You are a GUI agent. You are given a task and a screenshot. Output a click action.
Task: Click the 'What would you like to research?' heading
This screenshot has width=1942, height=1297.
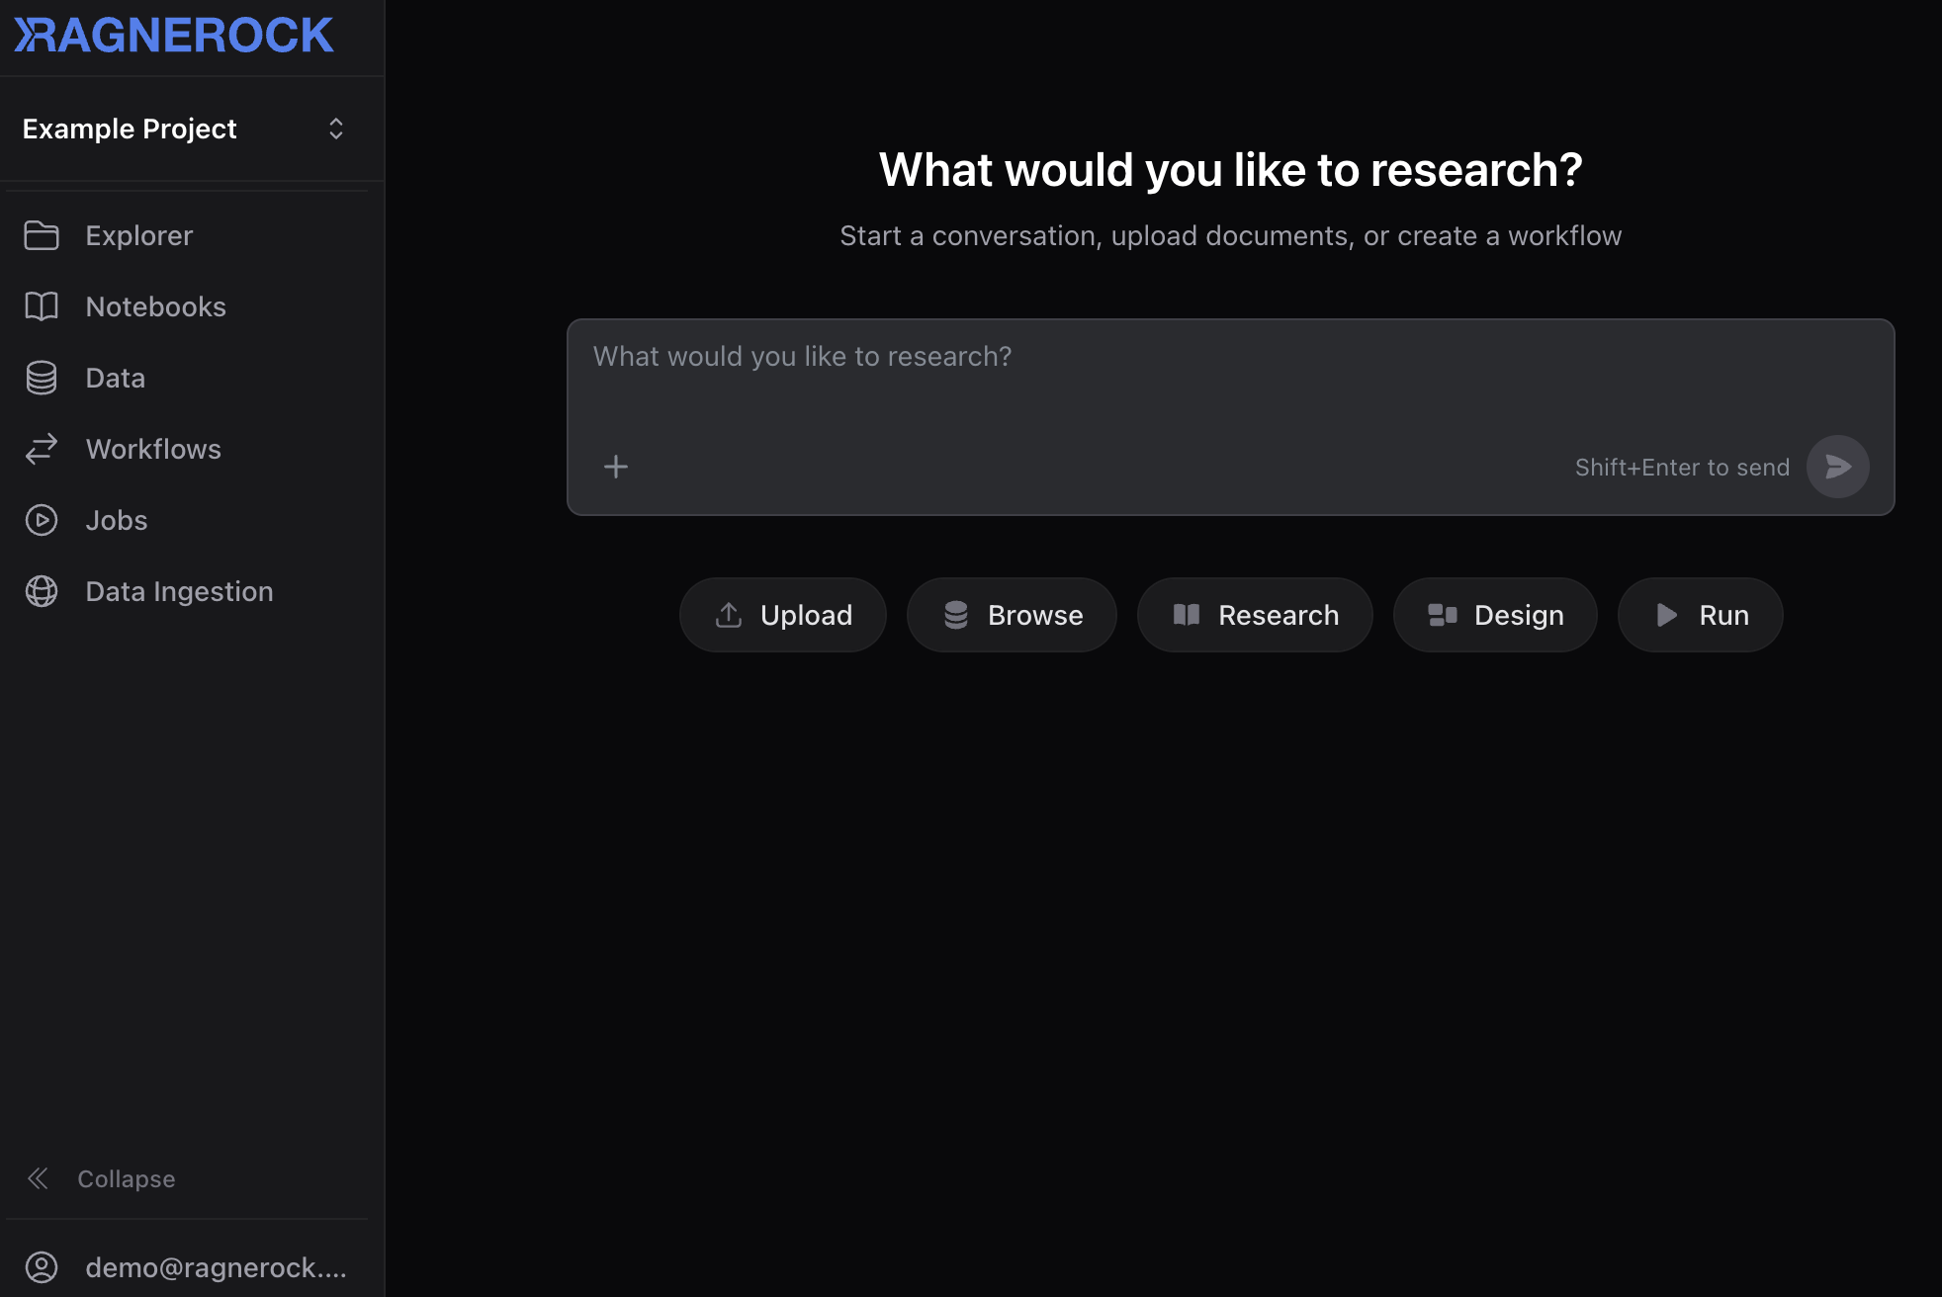[1231, 170]
